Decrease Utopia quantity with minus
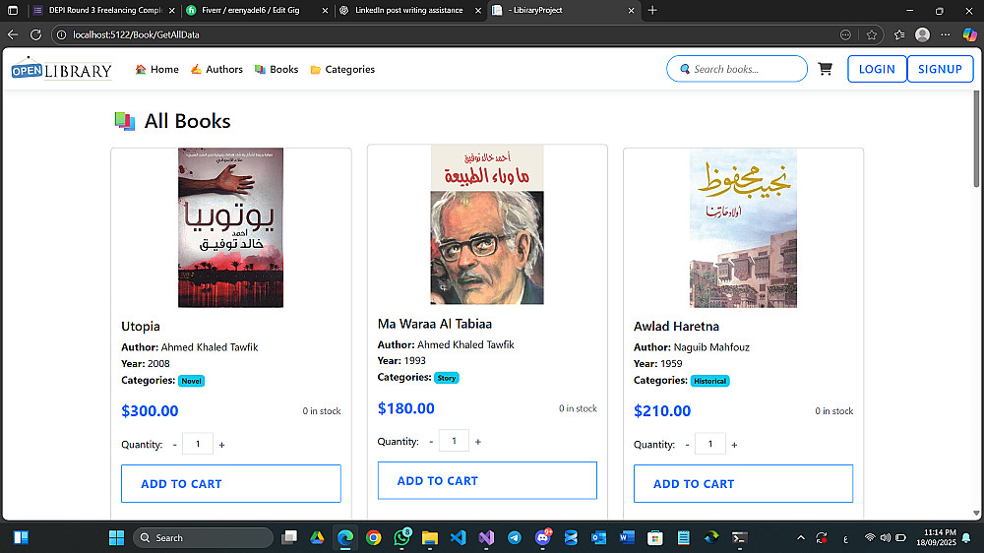Image resolution: width=984 pixels, height=553 pixels. tap(174, 445)
